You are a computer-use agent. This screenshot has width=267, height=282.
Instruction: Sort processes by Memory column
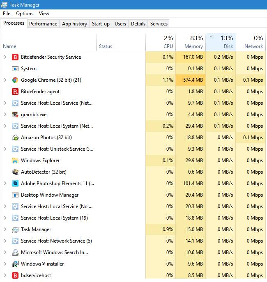point(191,42)
